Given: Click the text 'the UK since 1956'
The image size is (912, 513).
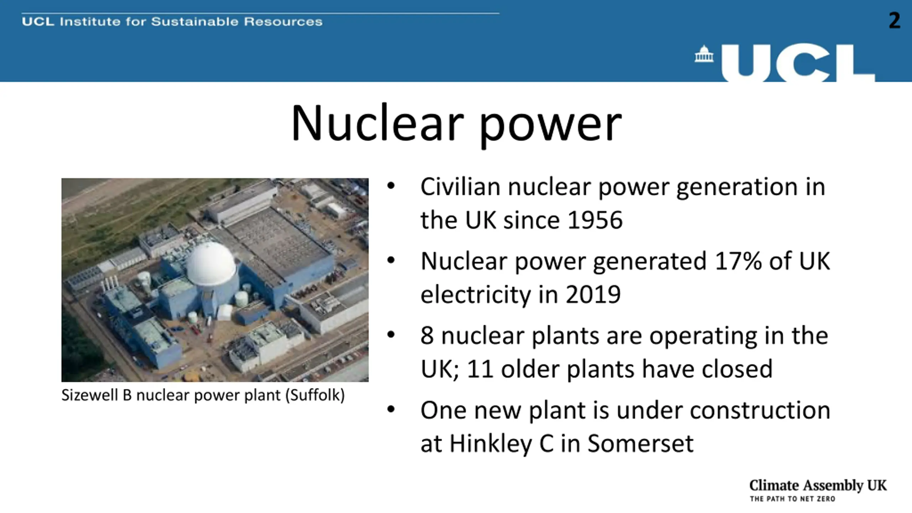Looking at the screenshot, I should [x=522, y=221].
